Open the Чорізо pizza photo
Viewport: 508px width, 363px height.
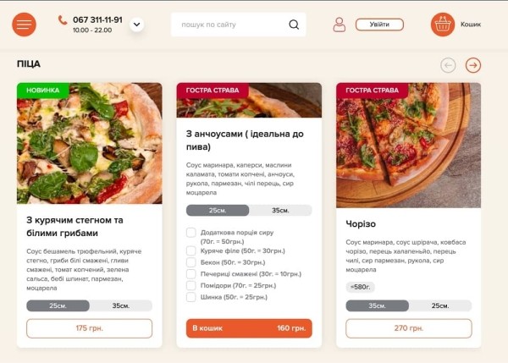(408, 145)
